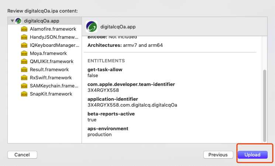Click the large app icon in detail header
Image resolution: width=275 pixels, height=166 pixels.
(x=92, y=27)
